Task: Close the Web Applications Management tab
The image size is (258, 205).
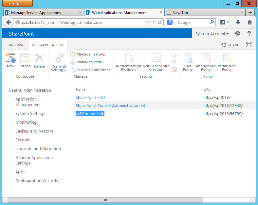Action: (161, 12)
